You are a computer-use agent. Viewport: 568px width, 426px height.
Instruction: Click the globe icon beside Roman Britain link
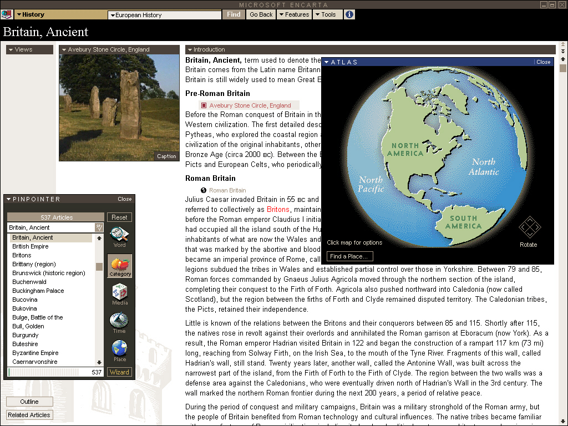tap(204, 190)
